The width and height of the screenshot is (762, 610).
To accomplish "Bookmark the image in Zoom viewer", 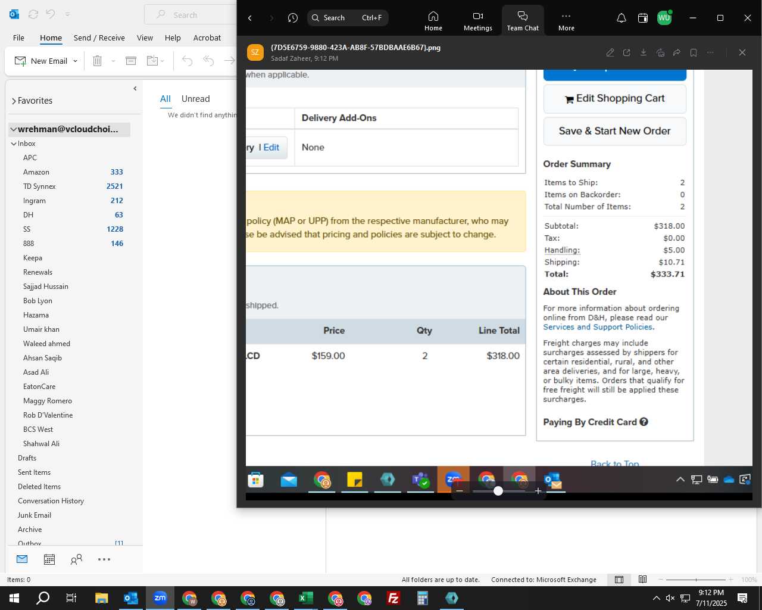I will coord(694,52).
